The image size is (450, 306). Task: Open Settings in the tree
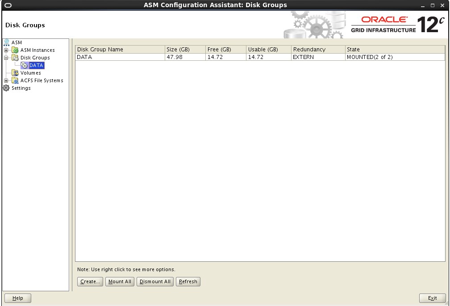(21, 88)
